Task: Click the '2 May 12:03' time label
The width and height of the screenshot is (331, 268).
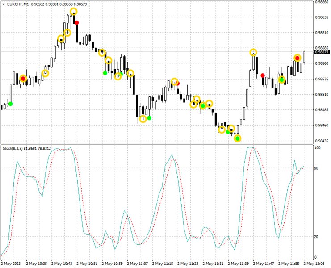Action: (x=314, y=264)
